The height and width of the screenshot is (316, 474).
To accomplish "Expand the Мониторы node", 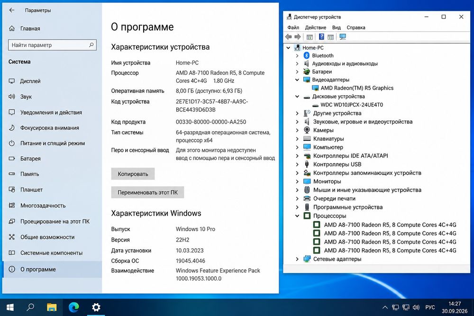I will (297, 181).
